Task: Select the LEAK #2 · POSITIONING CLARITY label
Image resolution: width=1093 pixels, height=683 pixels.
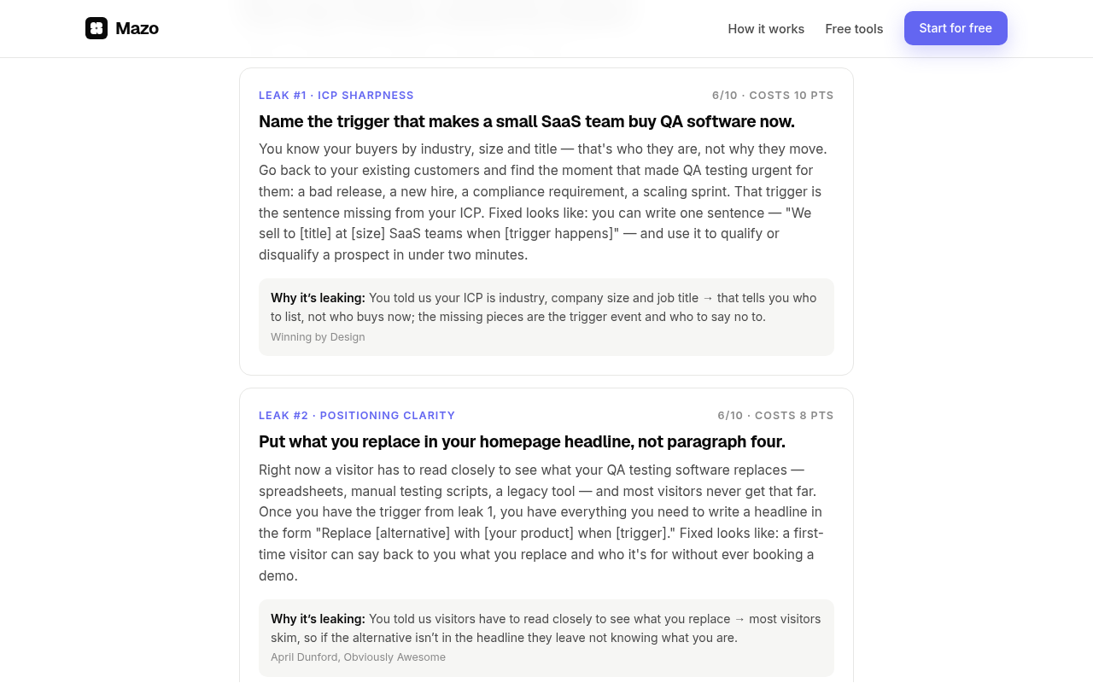Action: coord(357,416)
